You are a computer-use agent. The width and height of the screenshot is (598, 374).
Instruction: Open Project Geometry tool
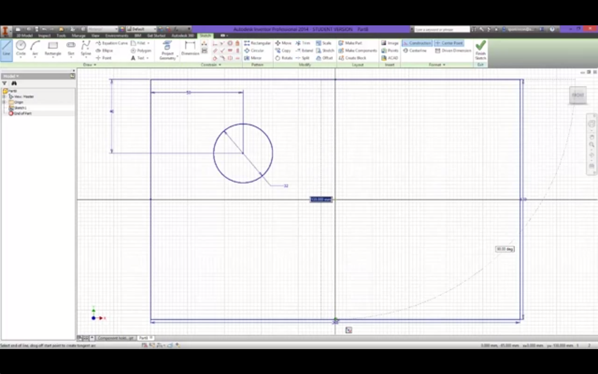pos(167,50)
